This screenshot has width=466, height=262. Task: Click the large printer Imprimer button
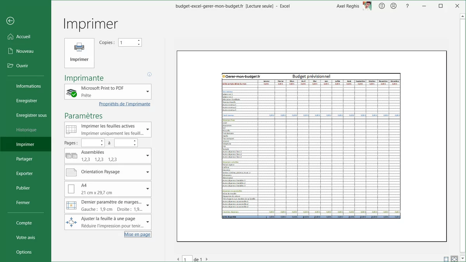[x=79, y=53]
